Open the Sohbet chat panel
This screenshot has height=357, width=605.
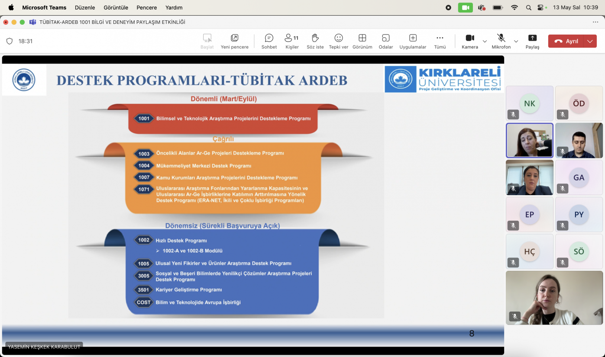(269, 41)
